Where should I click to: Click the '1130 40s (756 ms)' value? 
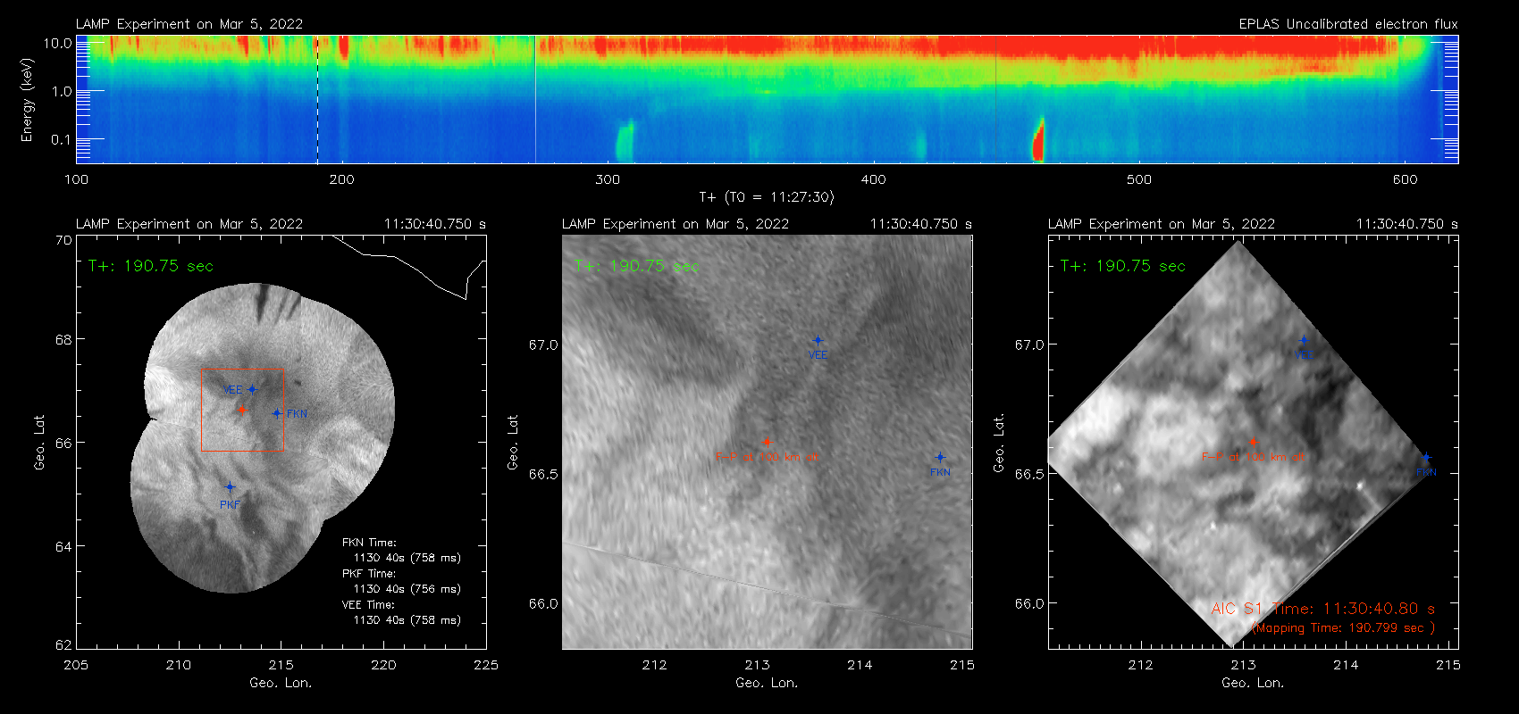coord(407,589)
